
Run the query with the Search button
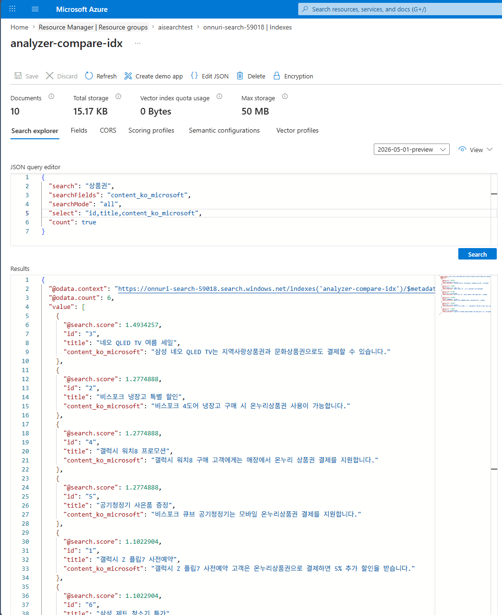click(477, 254)
